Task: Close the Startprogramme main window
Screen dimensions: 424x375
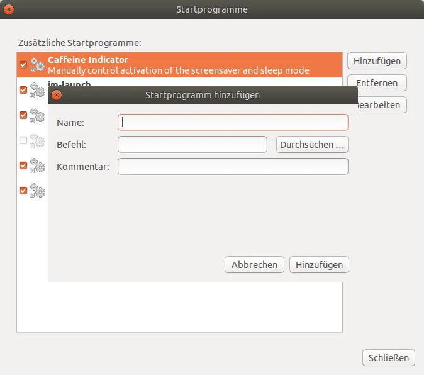Action: point(9,9)
